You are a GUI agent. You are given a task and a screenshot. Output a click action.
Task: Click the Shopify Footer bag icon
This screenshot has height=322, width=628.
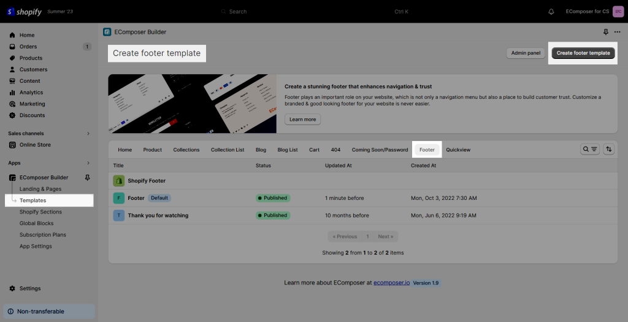[118, 181]
